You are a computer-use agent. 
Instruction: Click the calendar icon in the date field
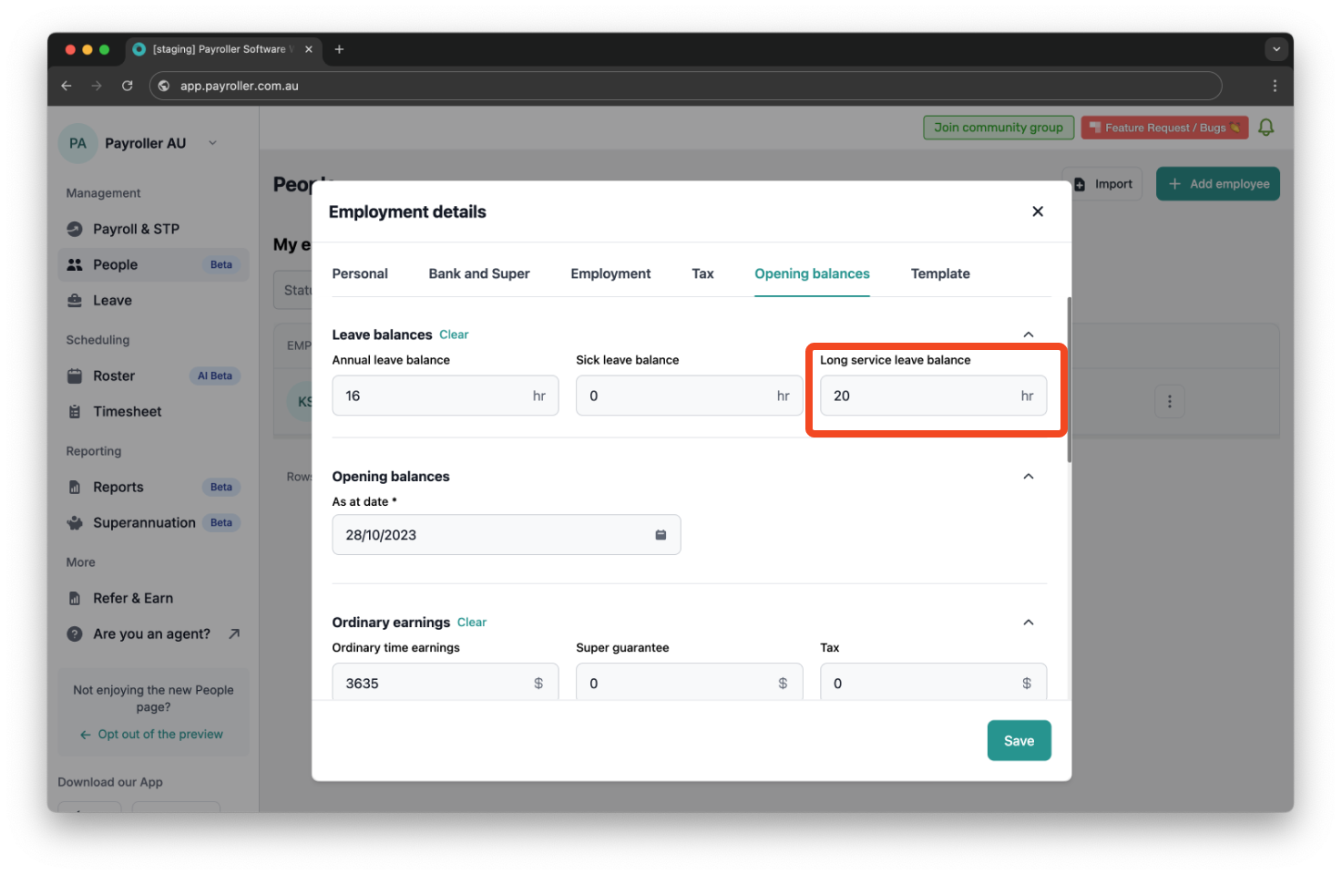pyautogui.click(x=661, y=535)
